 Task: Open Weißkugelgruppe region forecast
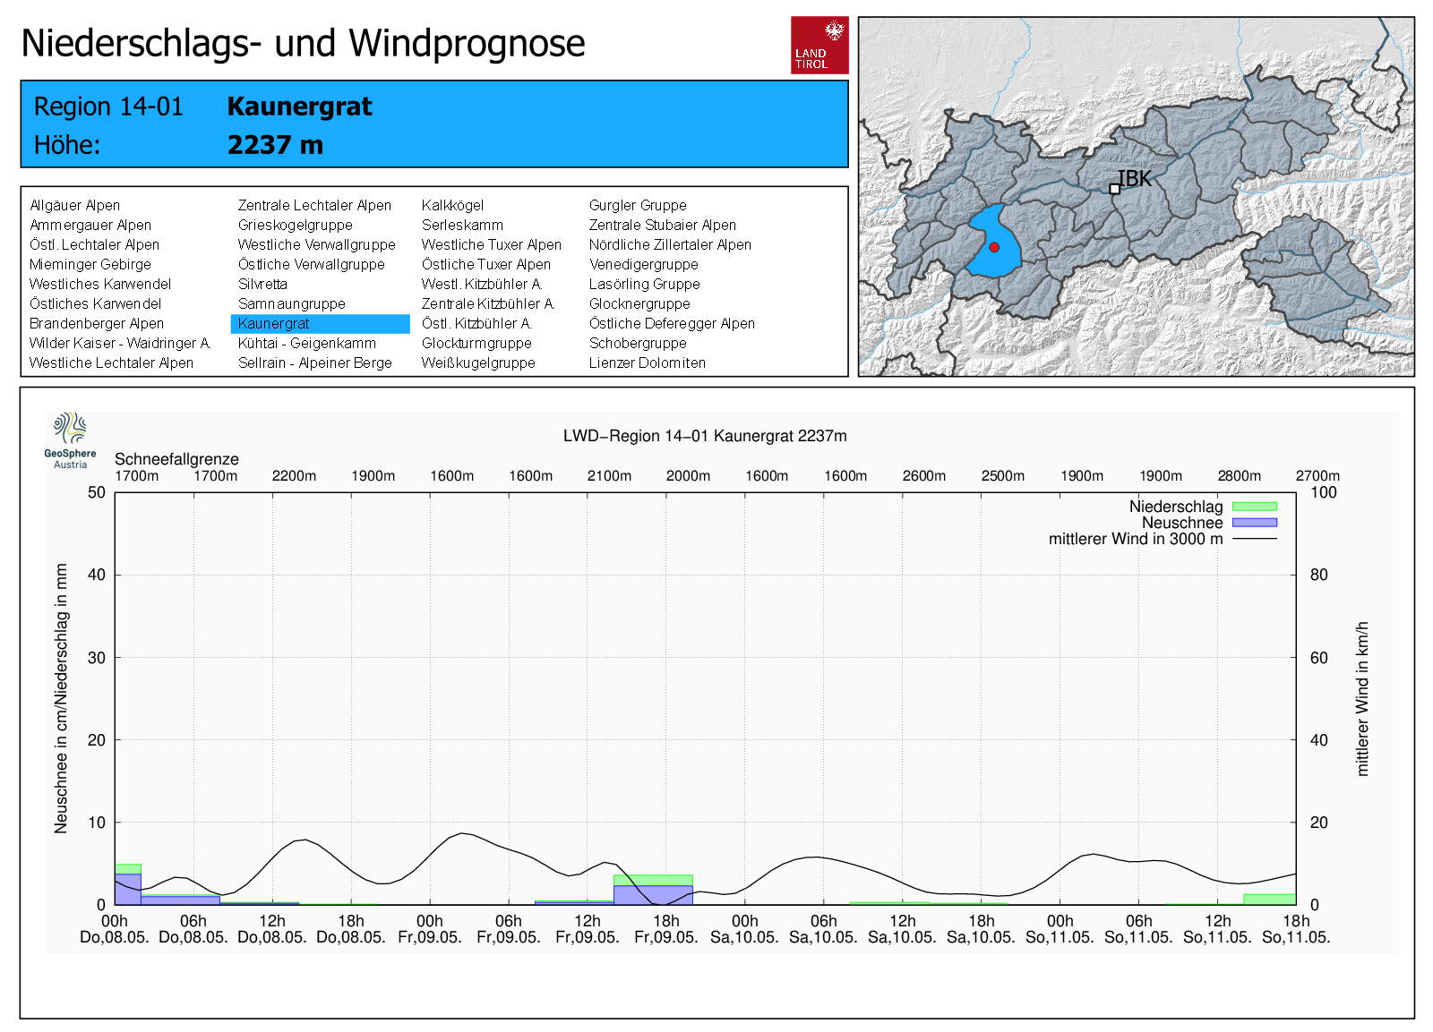(x=478, y=362)
